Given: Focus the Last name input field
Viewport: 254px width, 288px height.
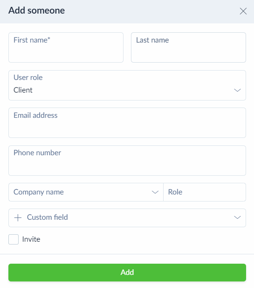Looking at the screenshot, I should (x=188, y=48).
